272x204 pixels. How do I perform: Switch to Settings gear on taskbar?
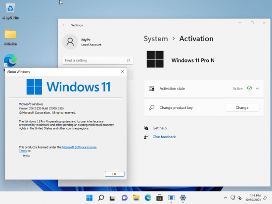[x=183, y=198]
